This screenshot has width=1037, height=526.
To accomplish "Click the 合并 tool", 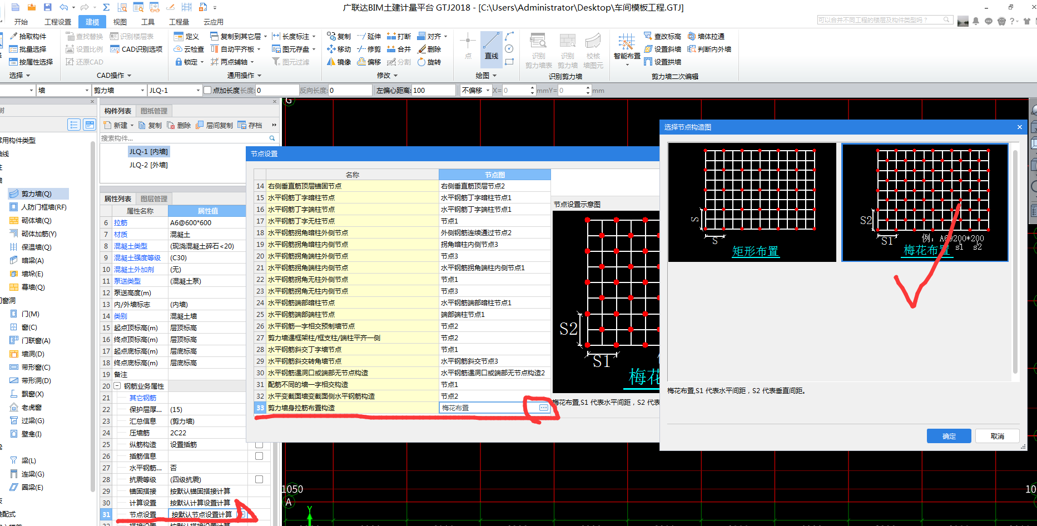I will (399, 49).
